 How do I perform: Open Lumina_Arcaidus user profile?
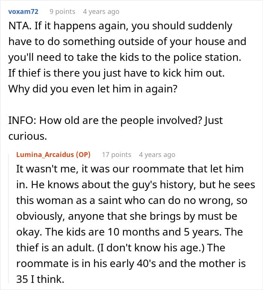coord(45,154)
